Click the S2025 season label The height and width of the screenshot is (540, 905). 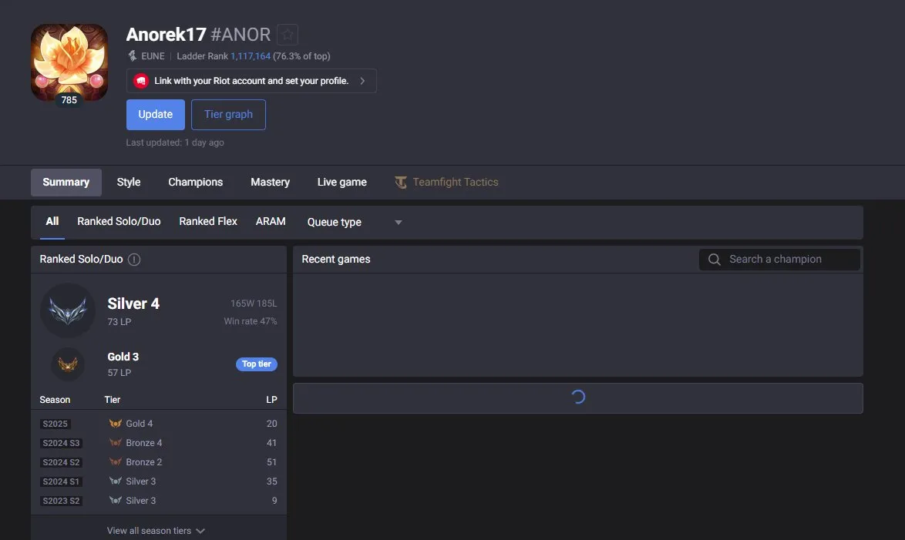click(56, 424)
